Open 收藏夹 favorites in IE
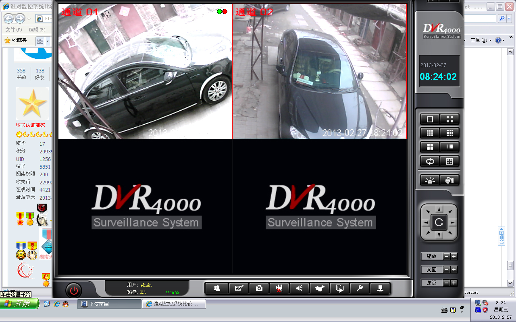Image resolution: width=516 pixels, height=322 pixels. (x=16, y=41)
